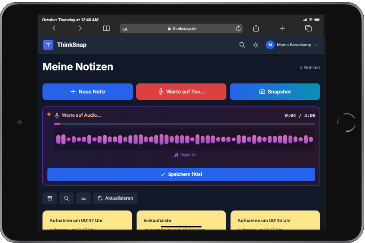Click the ThinkSnap logo icon
The image size is (365, 243).
[x=48, y=45]
